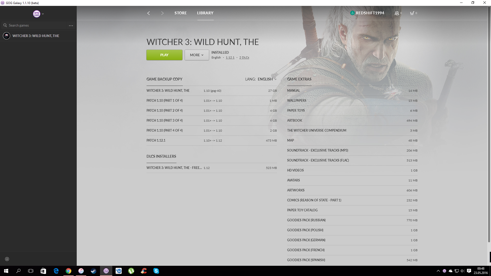Download Comics (Reason of State - Part 1)
The width and height of the screenshot is (491, 276).
[352, 200]
